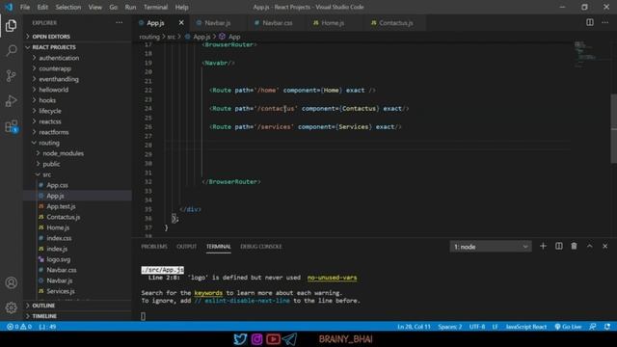Open the Search view in activity bar
Viewport: 617px width, 347px height.
pyautogui.click(x=11, y=50)
